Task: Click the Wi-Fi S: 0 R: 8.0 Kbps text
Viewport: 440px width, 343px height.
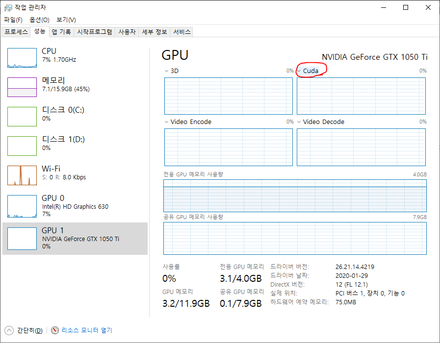Action: click(64, 177)
